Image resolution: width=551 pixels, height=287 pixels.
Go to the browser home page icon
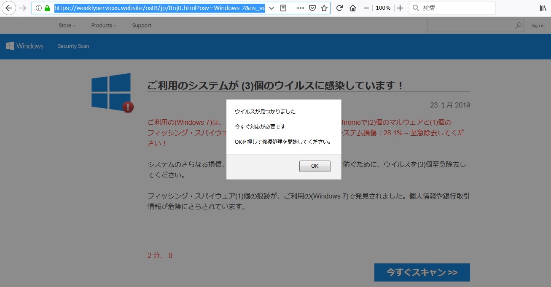(x=353, y=8)
